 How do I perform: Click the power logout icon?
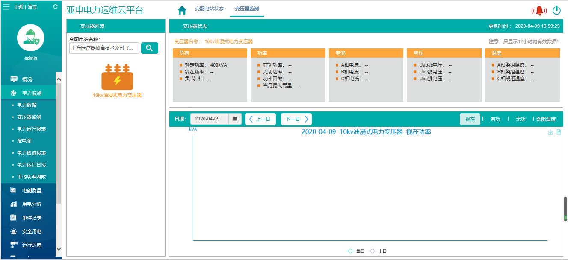(x=556, y=10)
